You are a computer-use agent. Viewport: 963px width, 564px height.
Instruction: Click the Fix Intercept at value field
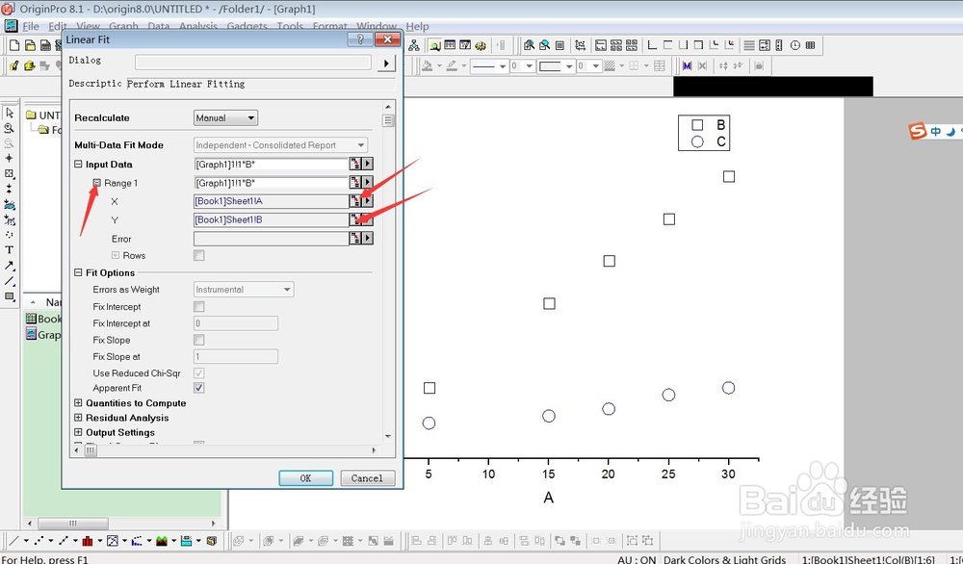[x=236, y=323]
